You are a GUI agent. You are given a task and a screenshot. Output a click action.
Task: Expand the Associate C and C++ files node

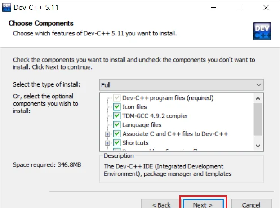coord(107,134)
